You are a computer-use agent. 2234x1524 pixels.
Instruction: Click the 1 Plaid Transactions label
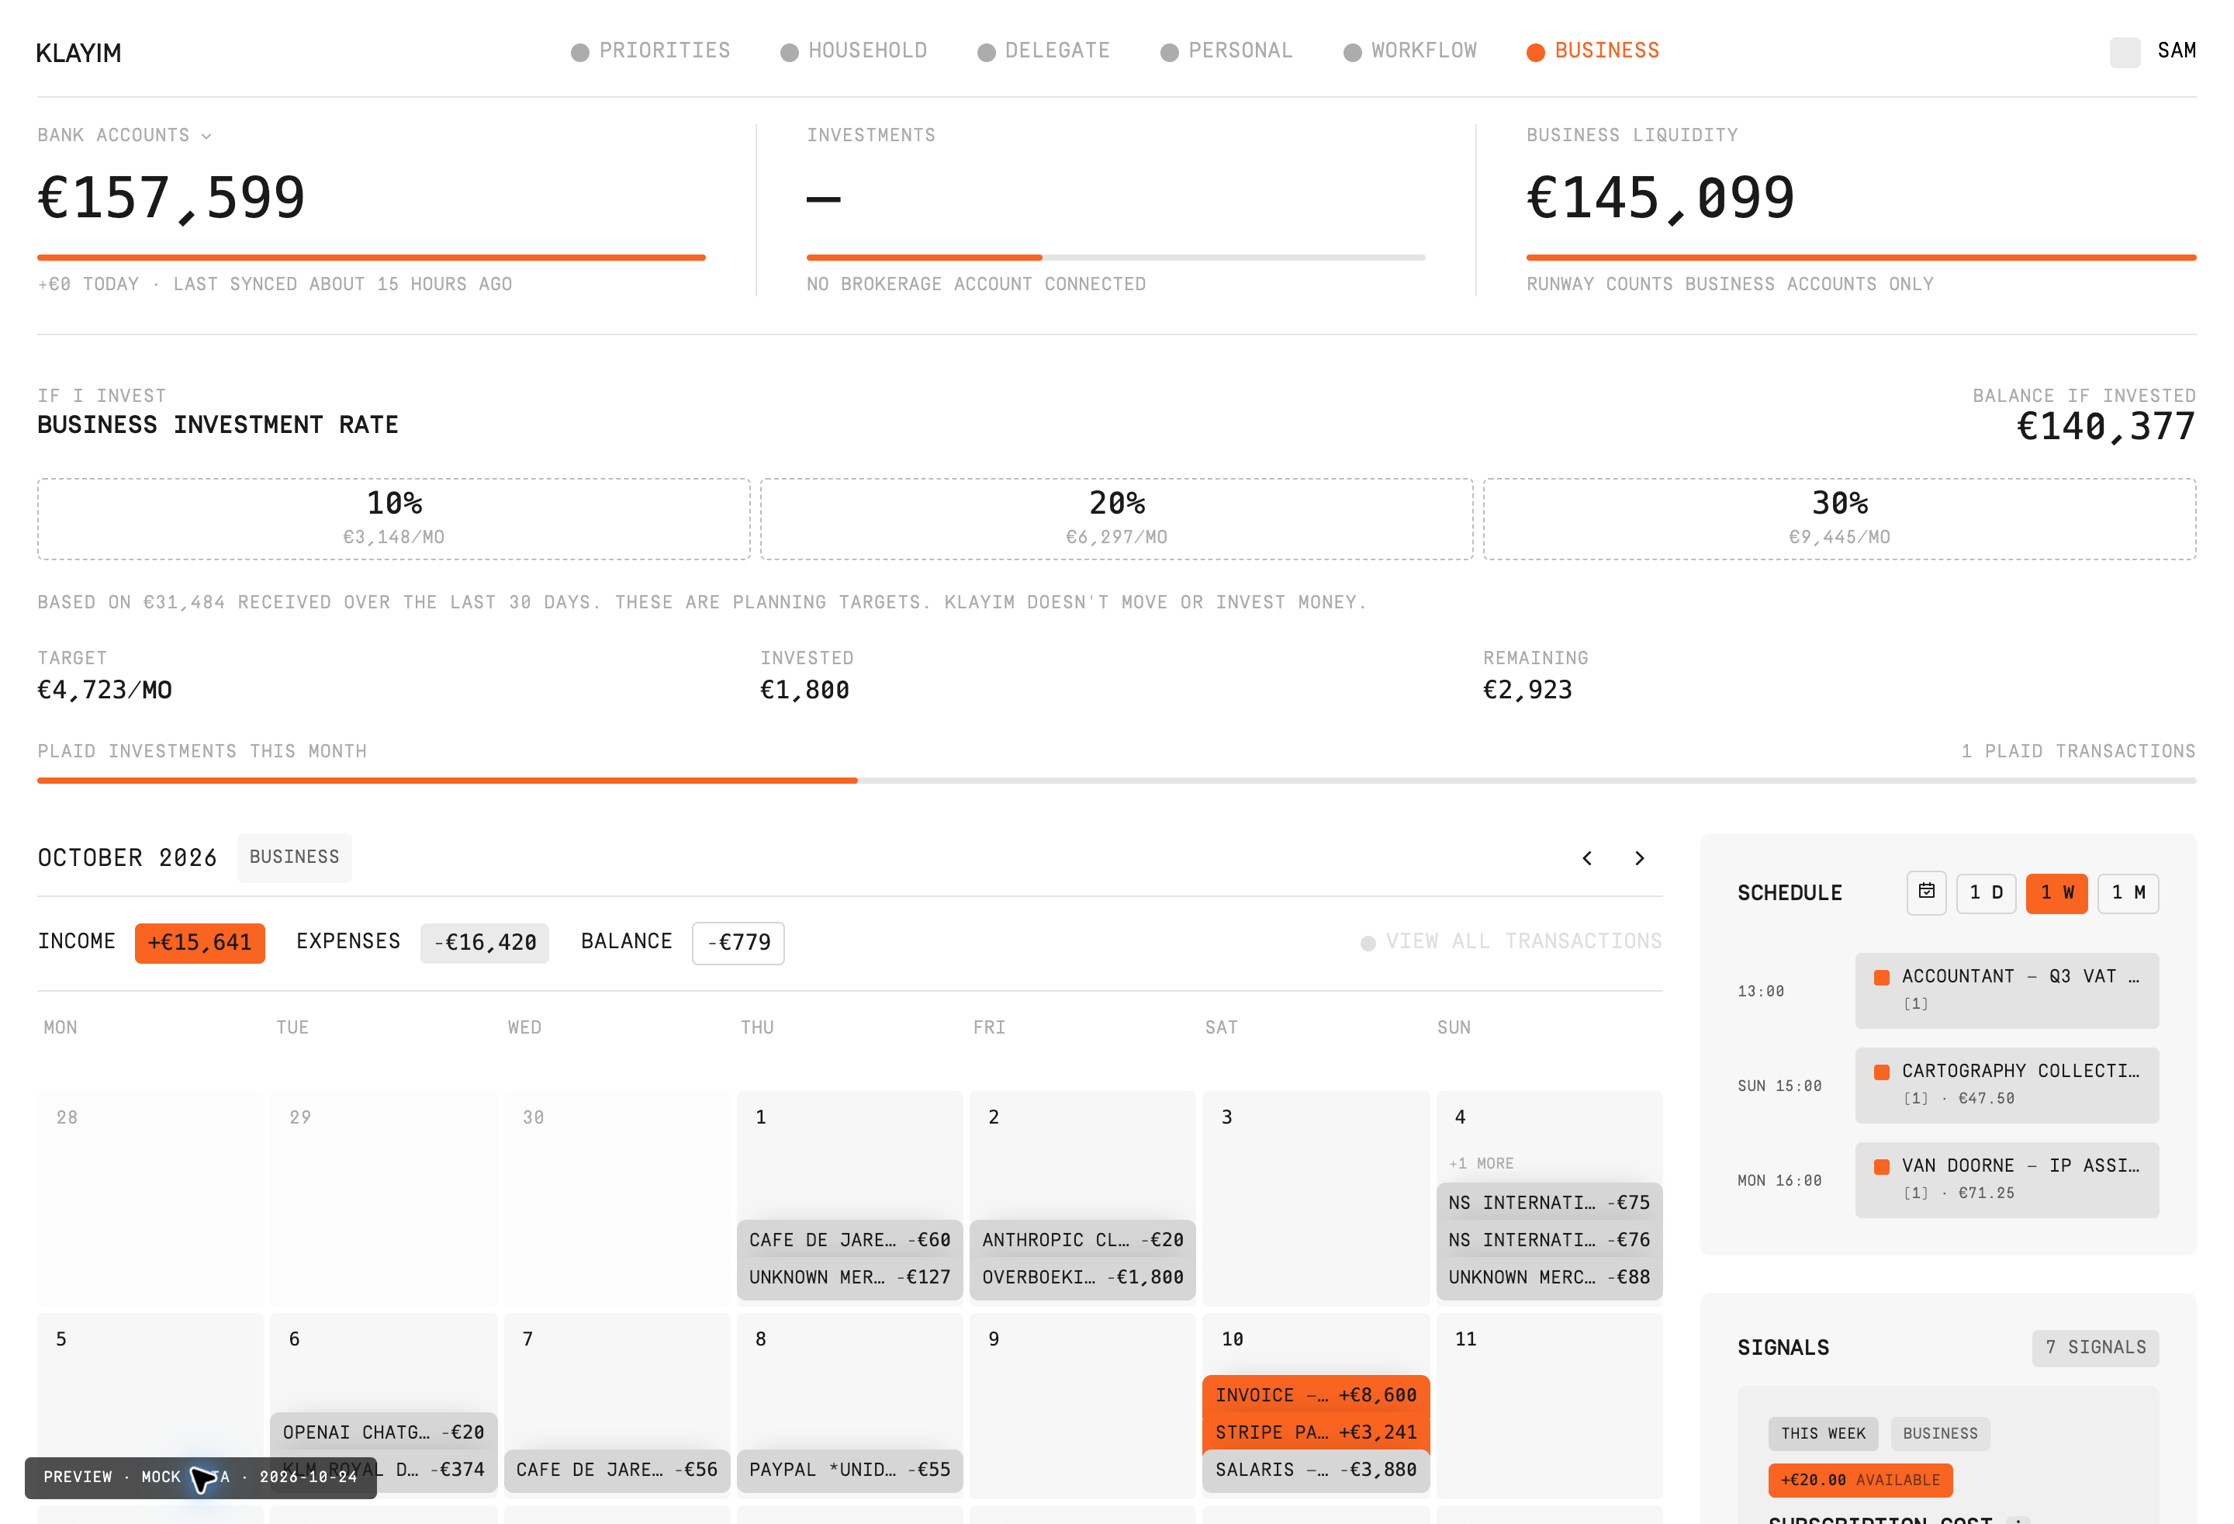[x=2078, y=751]
